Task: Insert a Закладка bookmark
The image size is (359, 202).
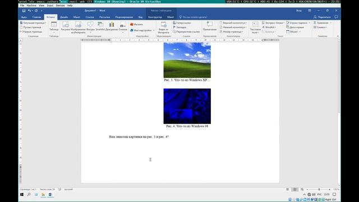Action: 179,27
